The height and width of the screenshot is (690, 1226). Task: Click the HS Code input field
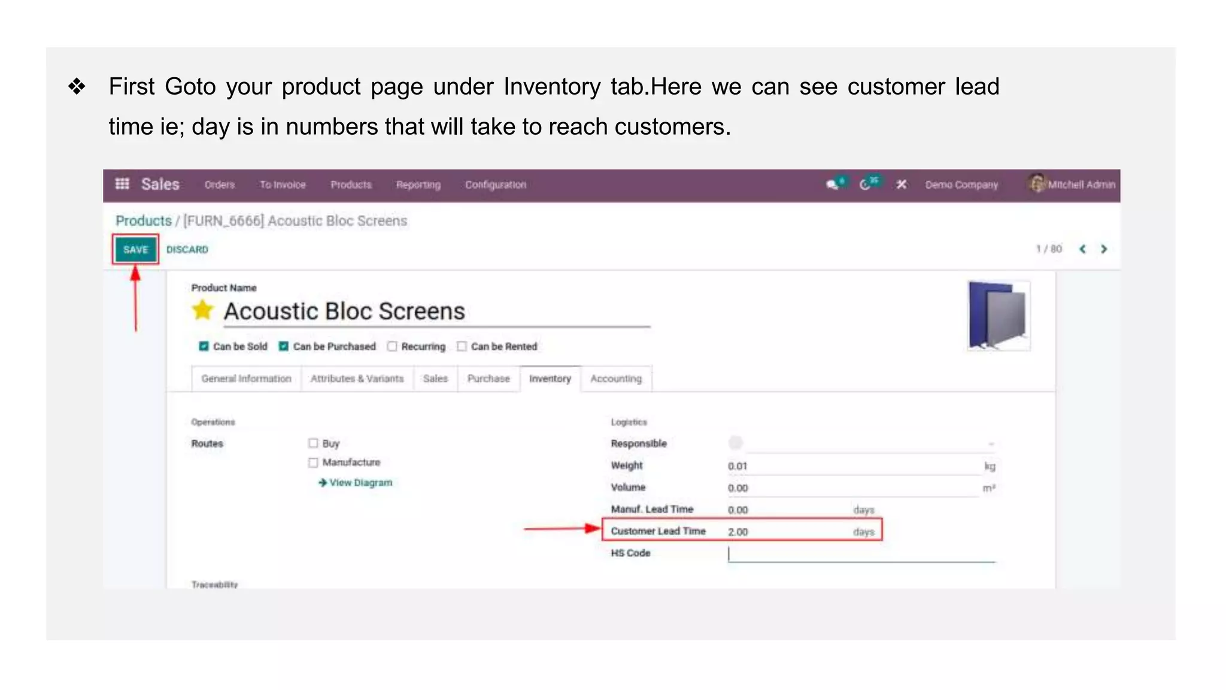[862, 554]
